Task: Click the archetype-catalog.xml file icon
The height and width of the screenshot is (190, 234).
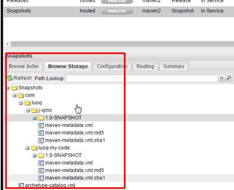Action: 21,185
